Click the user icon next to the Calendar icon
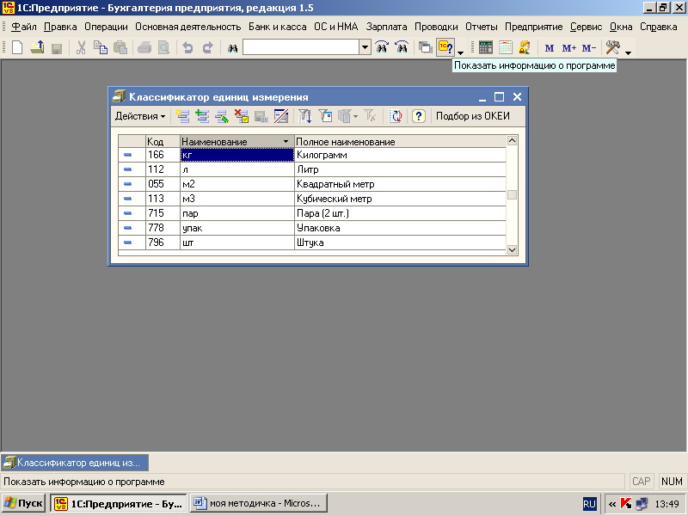This screenshot has height=516, width=688. point(525,47)
